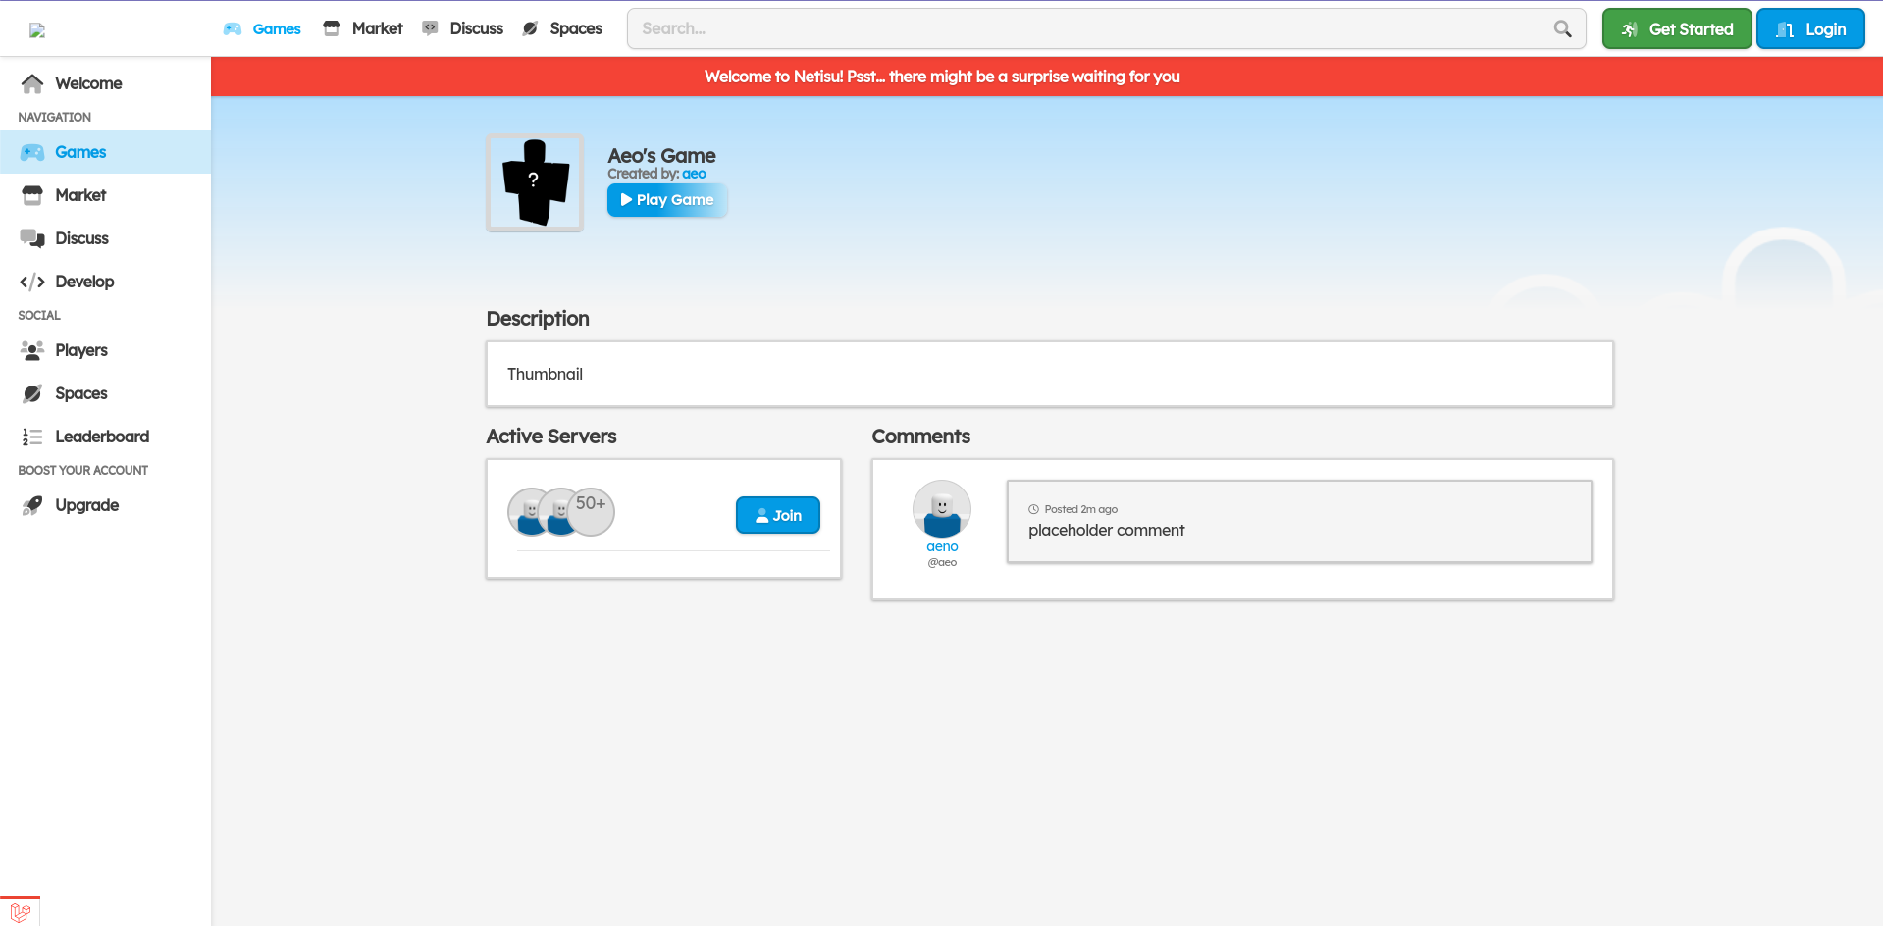This screenshot has width=1883, height=926.
Task: Select the Market storefront icon in sidebar
Action: [32, 196]
